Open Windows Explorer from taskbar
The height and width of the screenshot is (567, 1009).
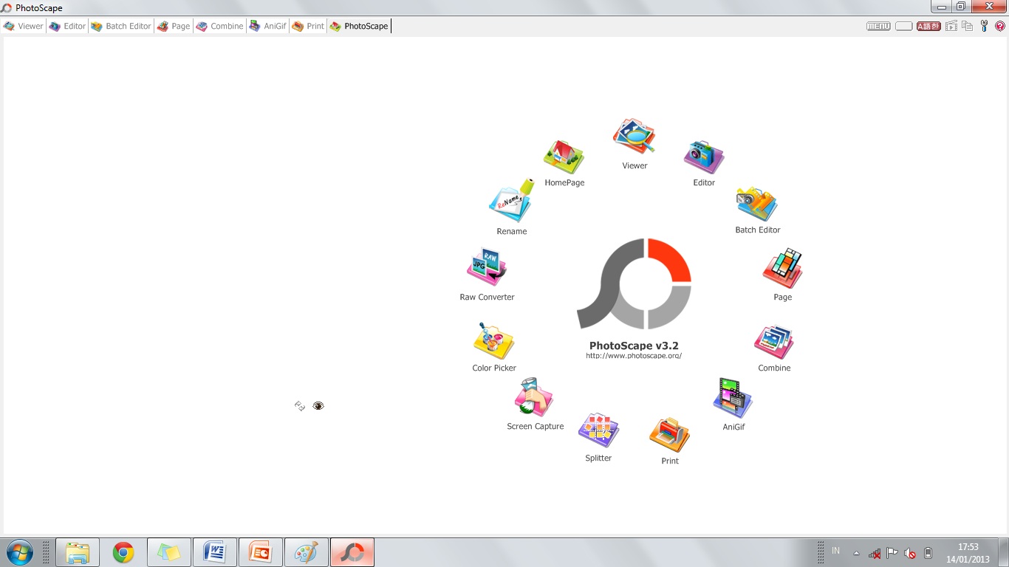(78, 552)
